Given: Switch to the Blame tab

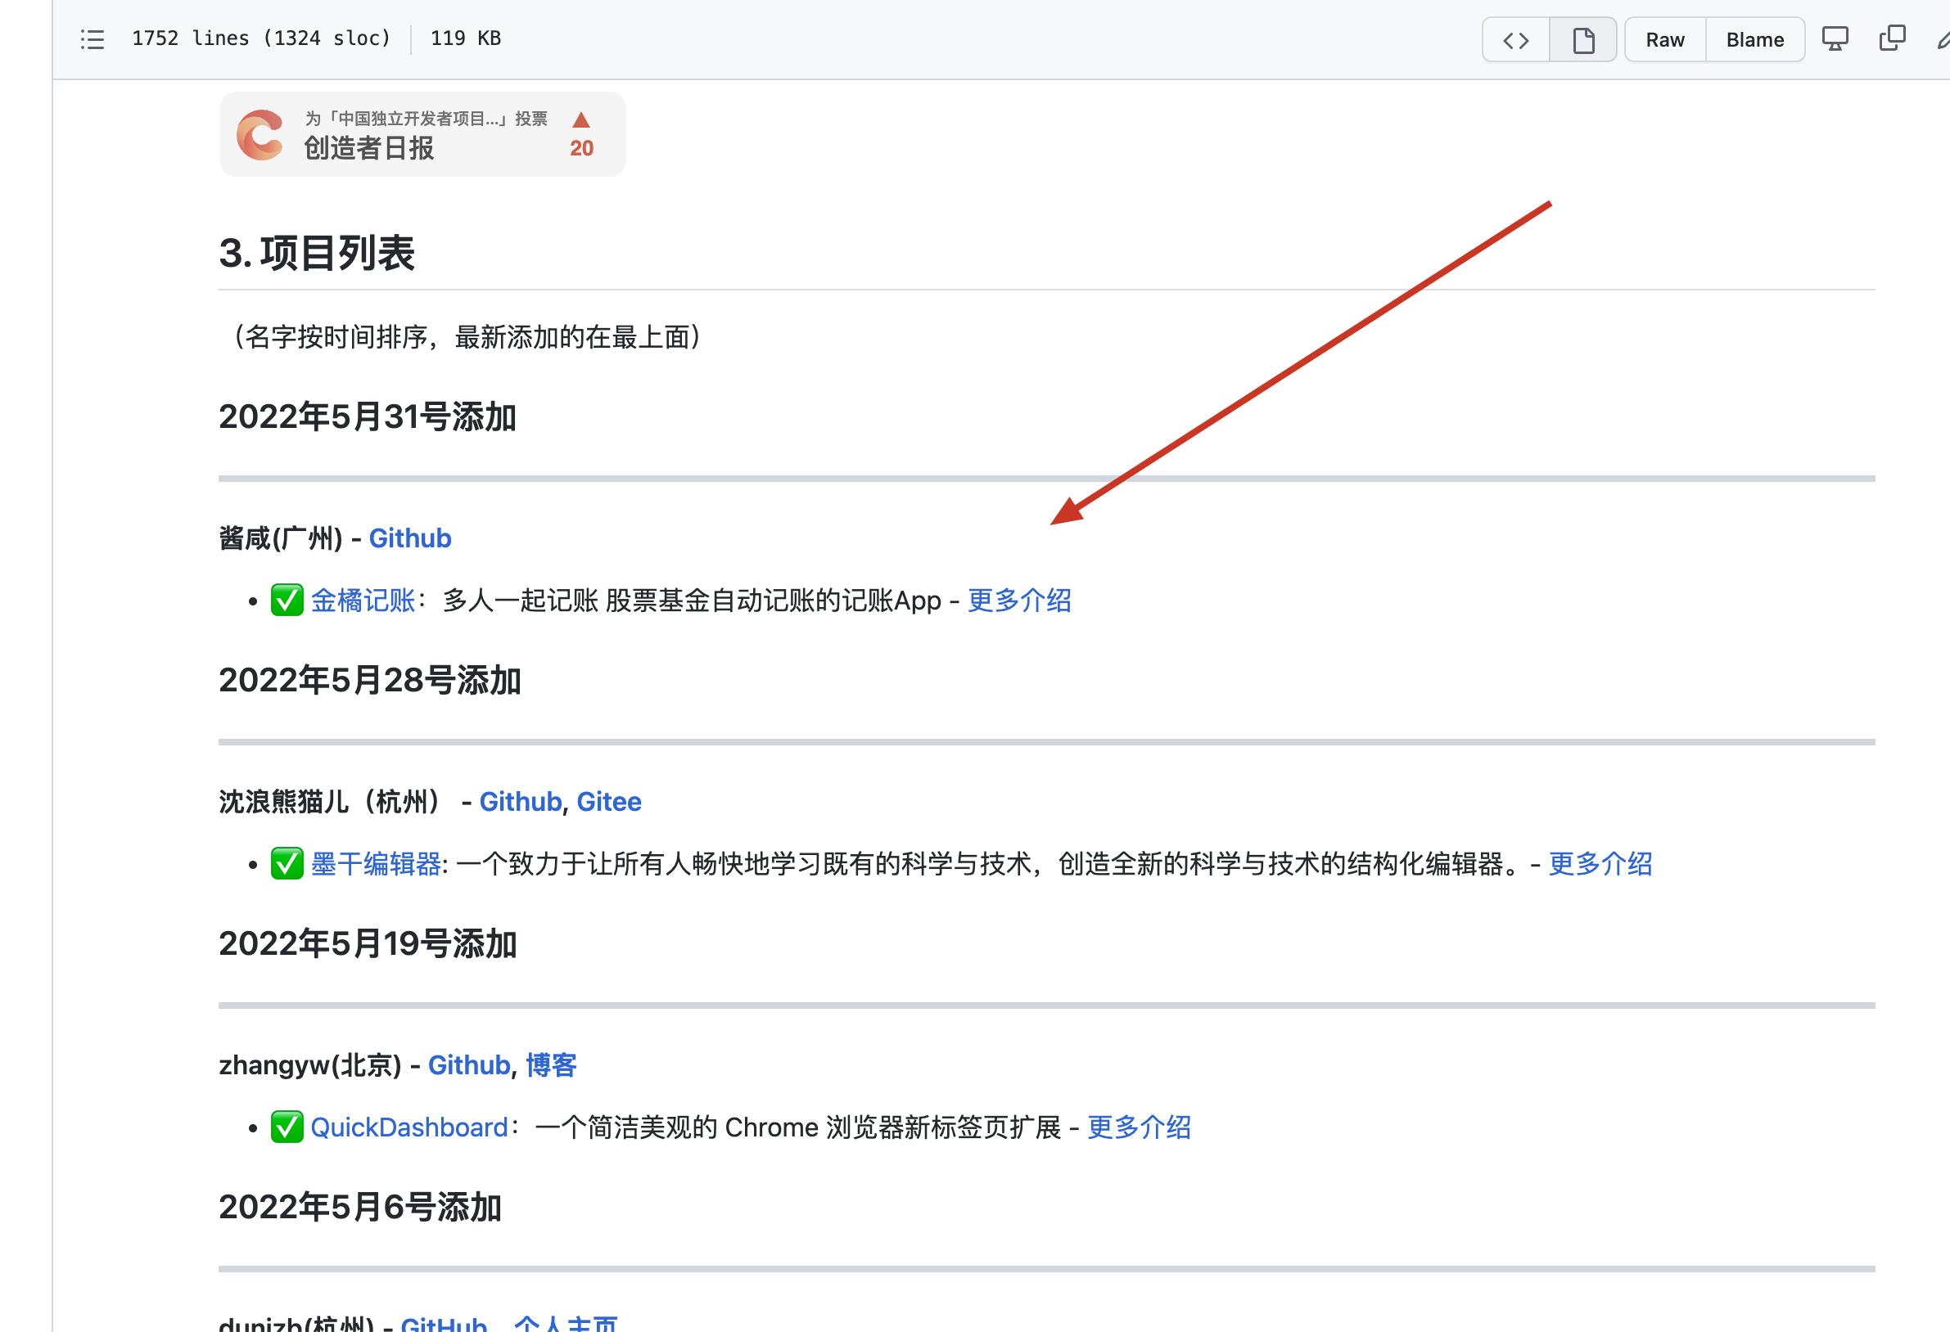Looking at the screenshot, I should point(1754,38).
